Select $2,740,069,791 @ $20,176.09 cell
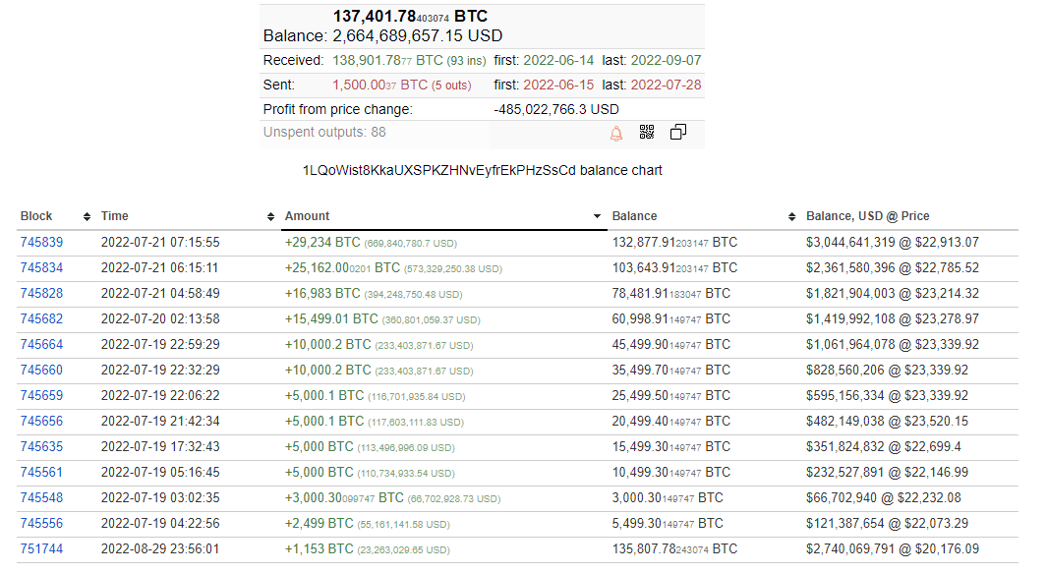 tap(892, 549)
